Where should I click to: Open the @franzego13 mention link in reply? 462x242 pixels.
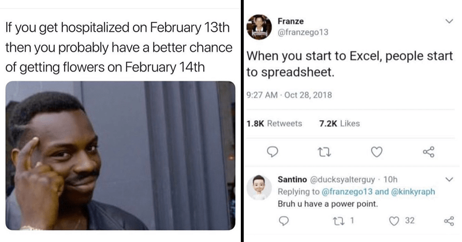[x=347, y=192]
